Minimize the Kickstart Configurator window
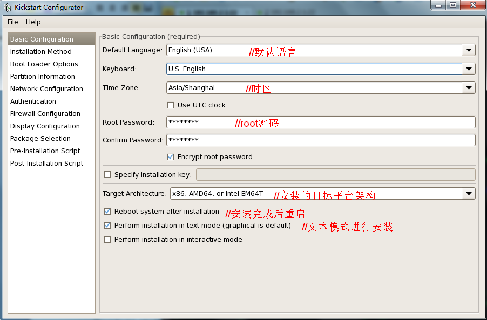This screenshot has width=487, height=320. pyautogui.click(x=438, y=5)
